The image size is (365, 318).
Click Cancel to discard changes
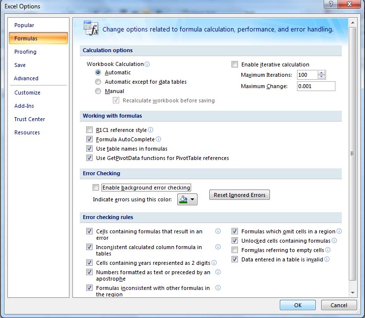tap(339, 305)
